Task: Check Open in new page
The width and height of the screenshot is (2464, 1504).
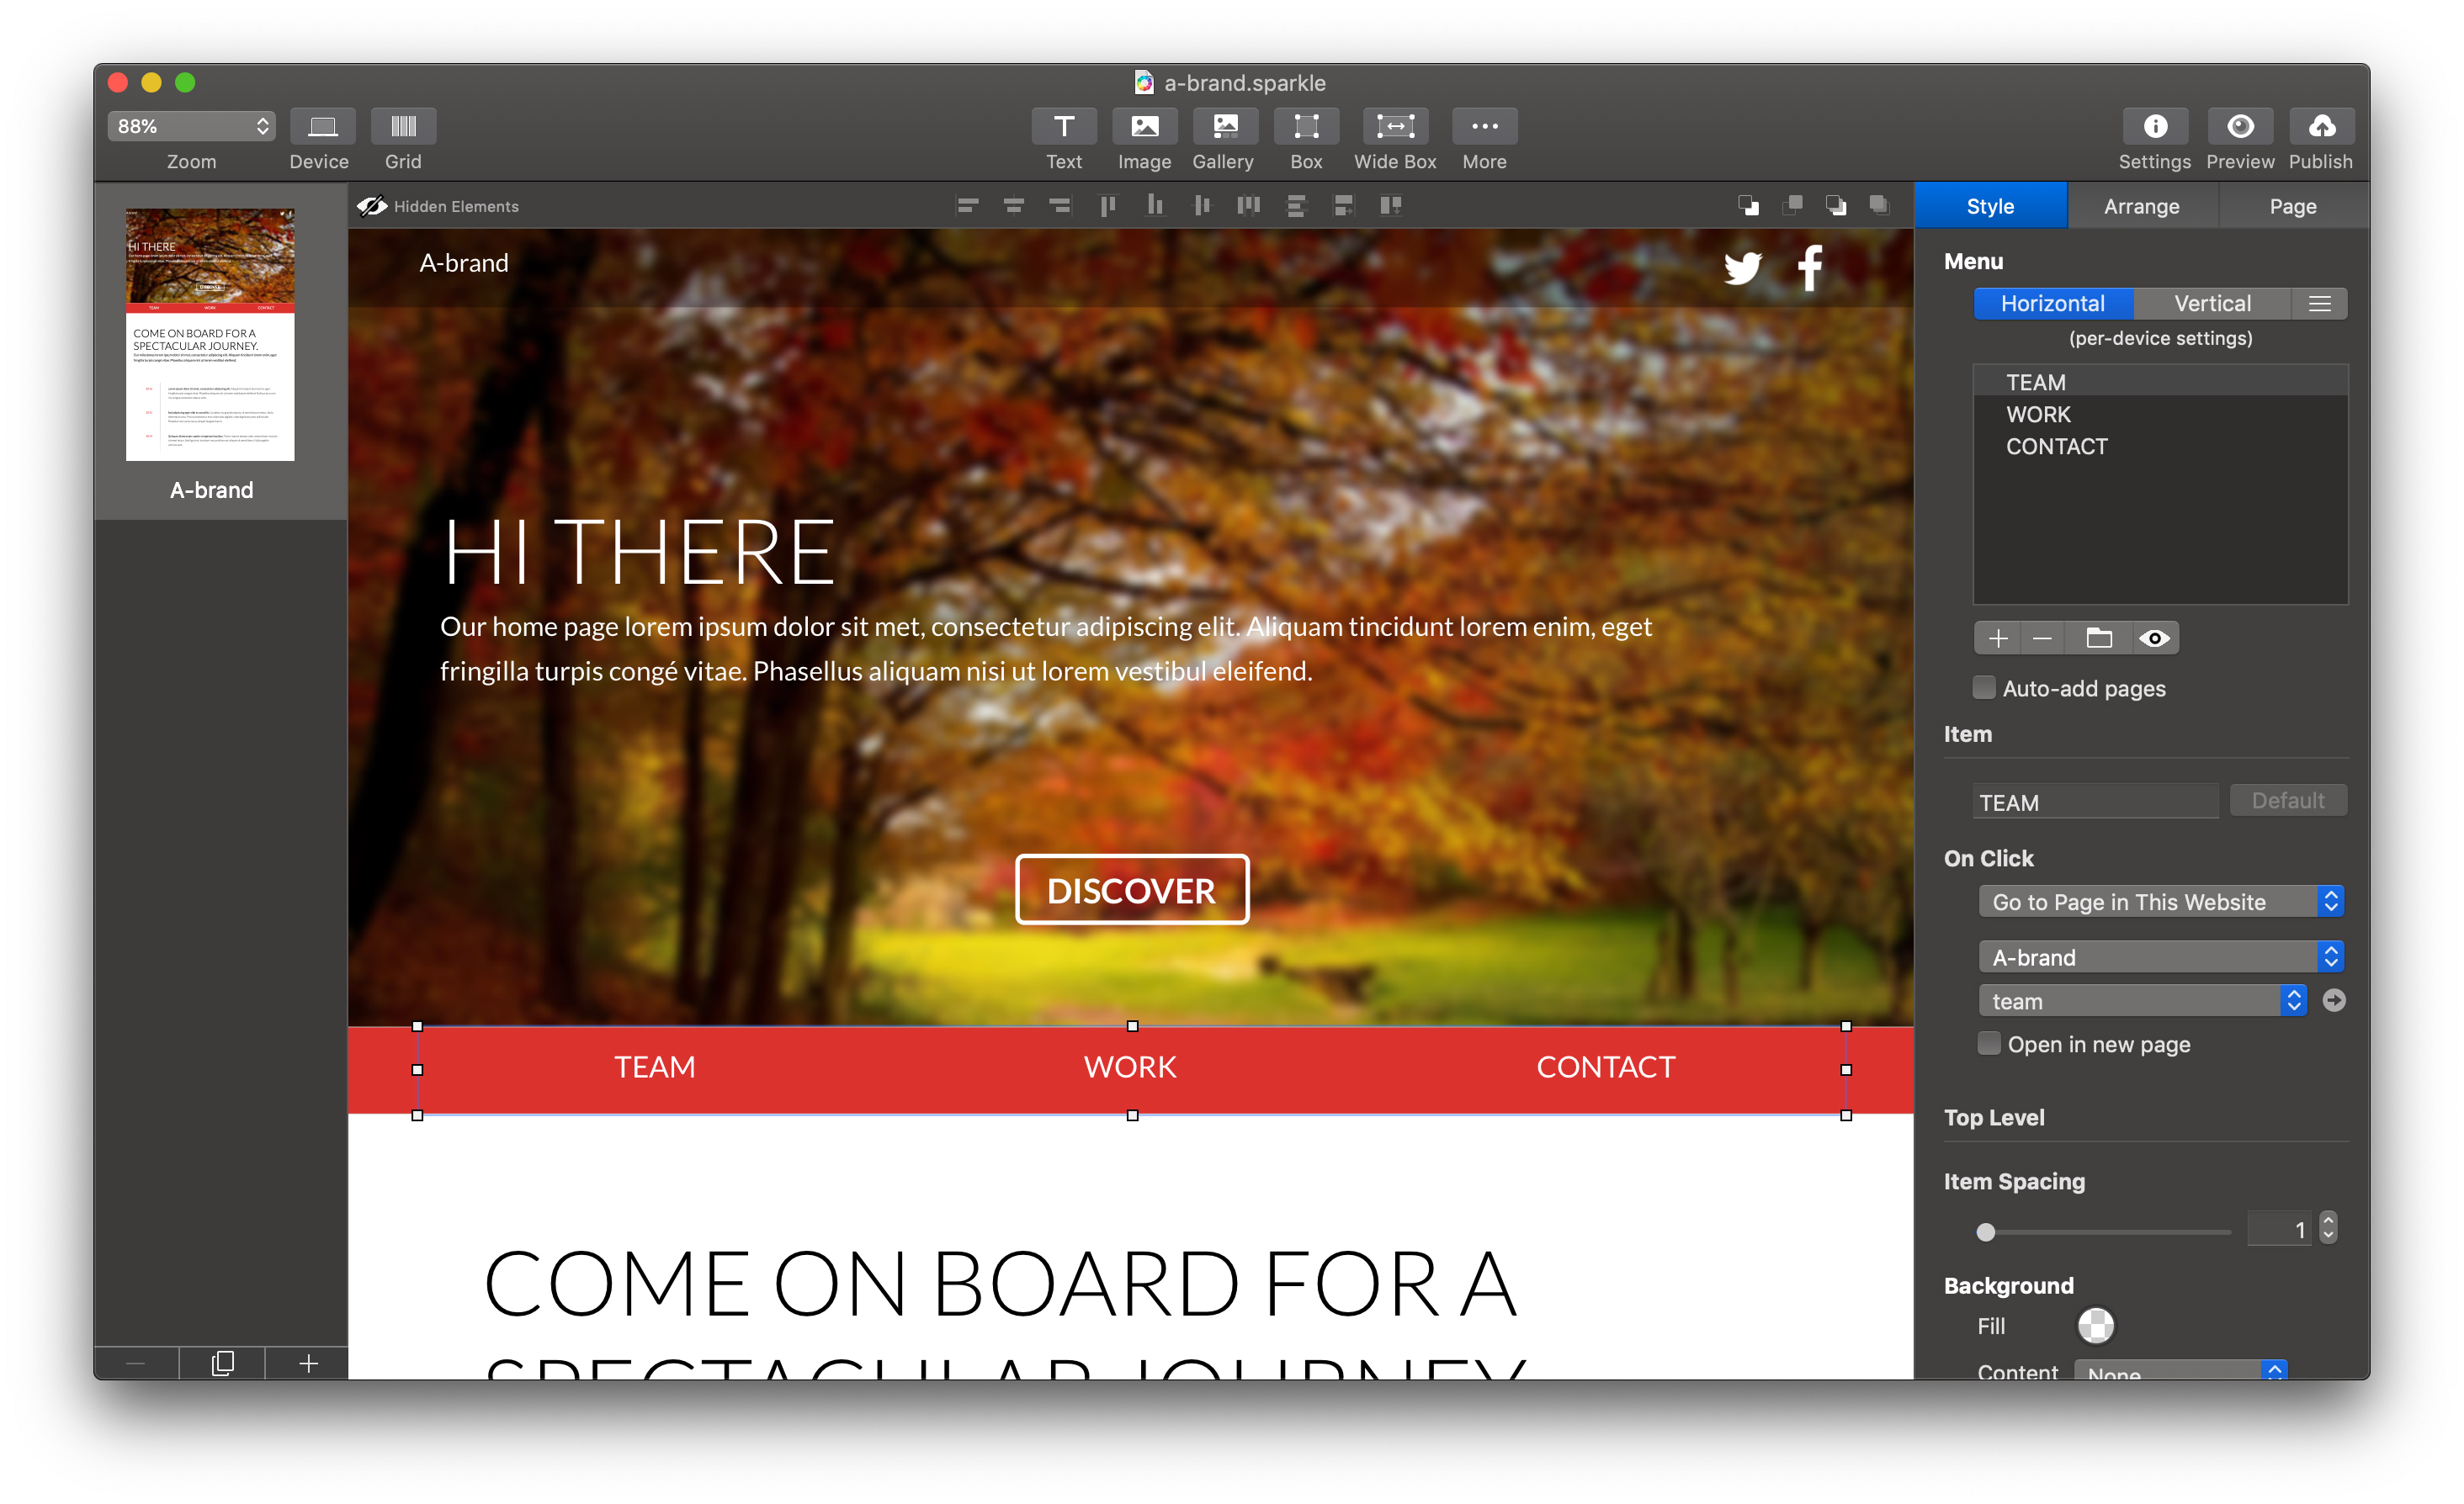Action: click(x=1989, y=1043)
